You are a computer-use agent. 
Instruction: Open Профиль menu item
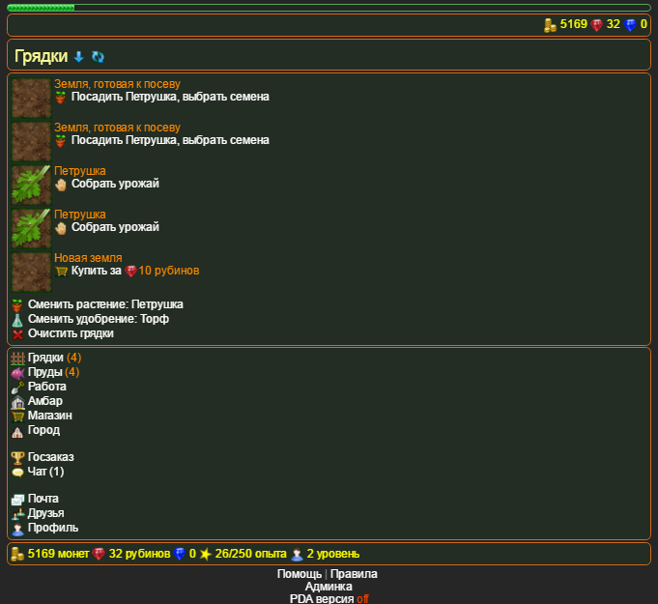pyautogui.click(x=53, y=528)
